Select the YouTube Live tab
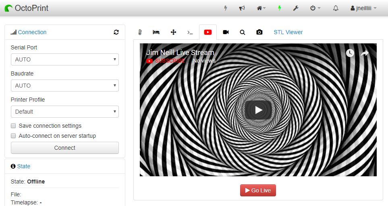The height and width of the screenshot is (206, 388). tap(208, 32)
